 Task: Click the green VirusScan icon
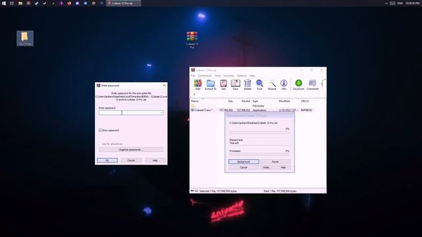[298, 85]
